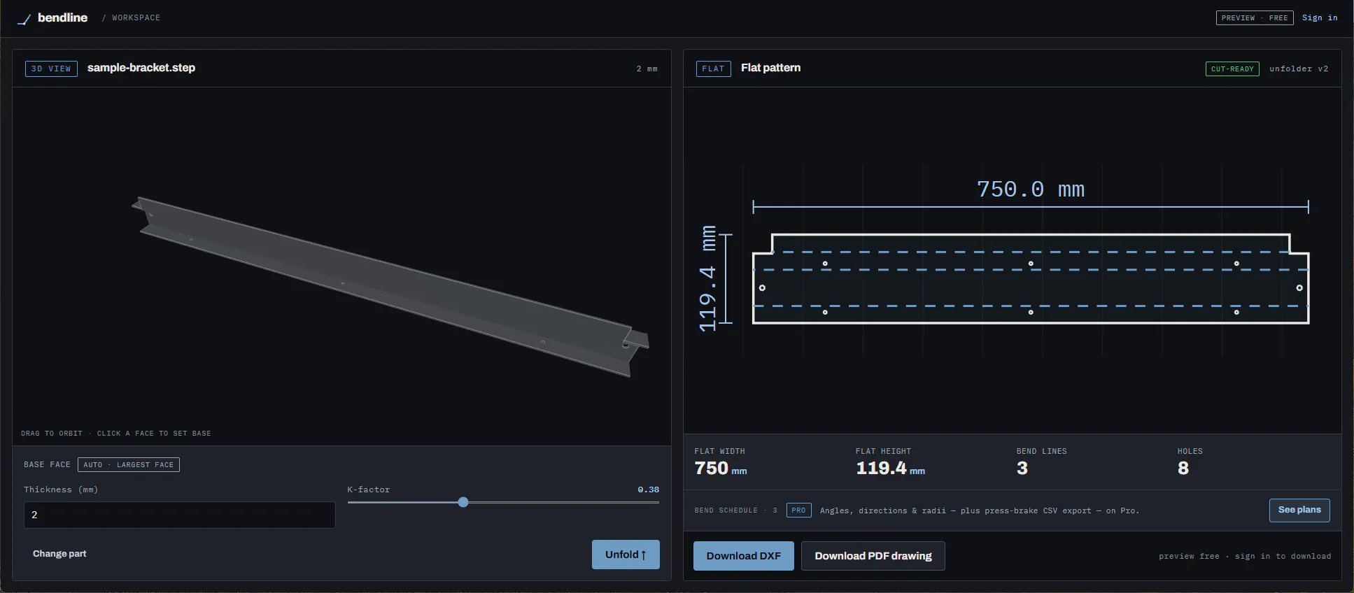Click the bendline logo icon

coord(24,19)
